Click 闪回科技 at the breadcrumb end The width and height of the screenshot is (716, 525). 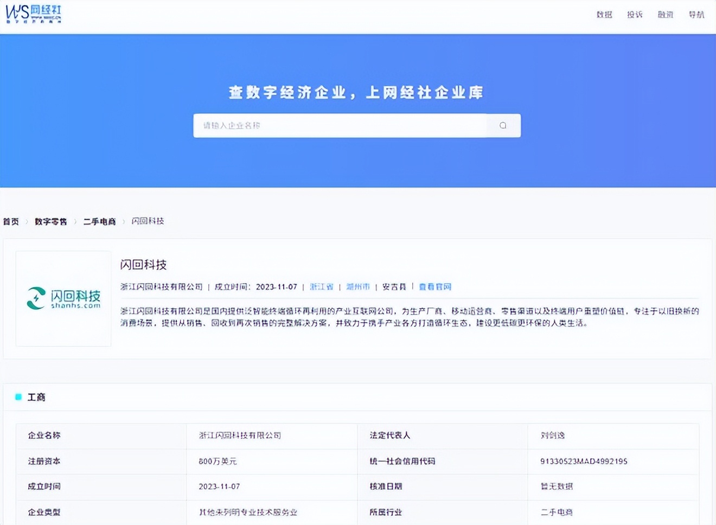click(148, 221)
